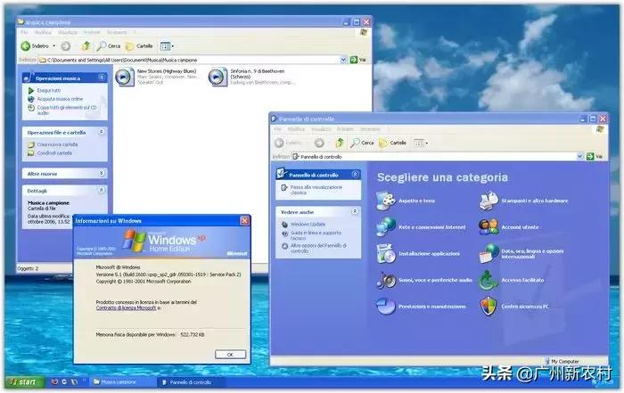Image resolution: width=624 pixels, height=393 pixels.
Task: Open Rete e connessioni Internet category
Action: tap(421, 227)
